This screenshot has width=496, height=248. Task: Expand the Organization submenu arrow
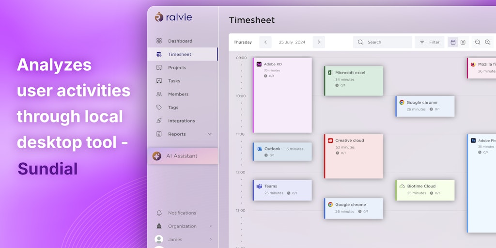click(211, 226)
